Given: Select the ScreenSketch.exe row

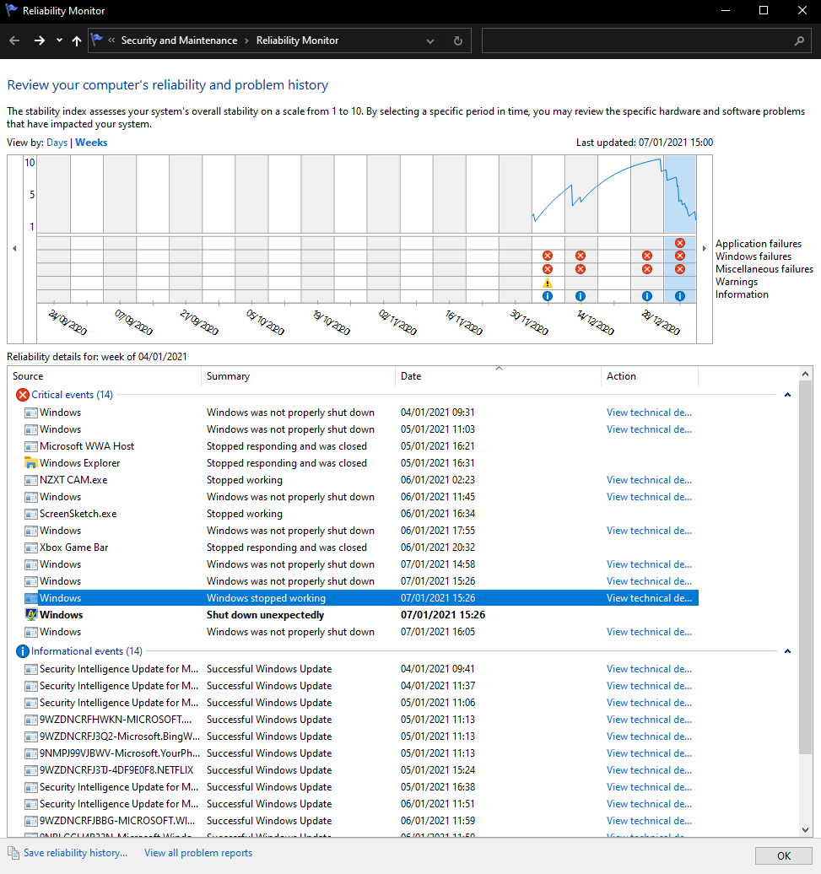Looking at the screenshot, I should [361, 514].
